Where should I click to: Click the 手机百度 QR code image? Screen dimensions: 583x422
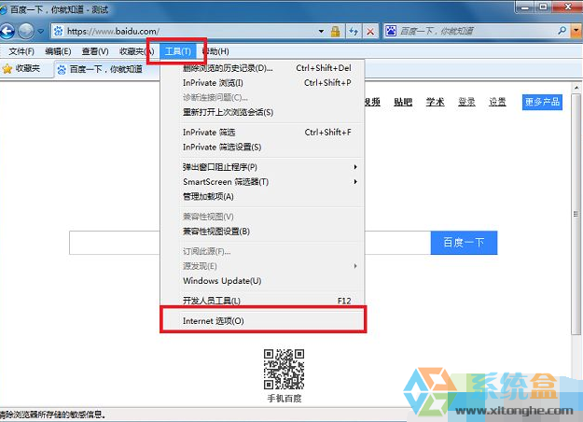[285, 369]
